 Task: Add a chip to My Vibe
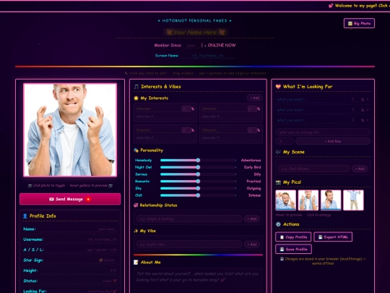(x=252, y=245)
